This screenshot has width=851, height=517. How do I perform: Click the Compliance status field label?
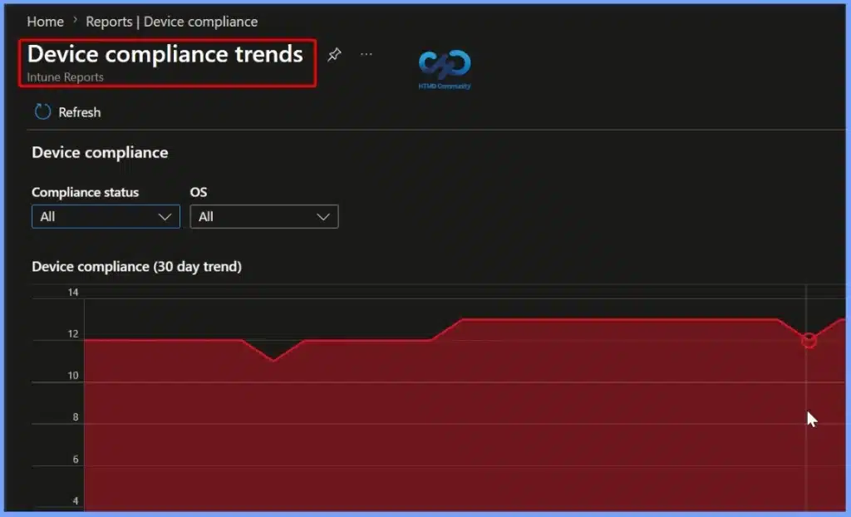(86, 192)
